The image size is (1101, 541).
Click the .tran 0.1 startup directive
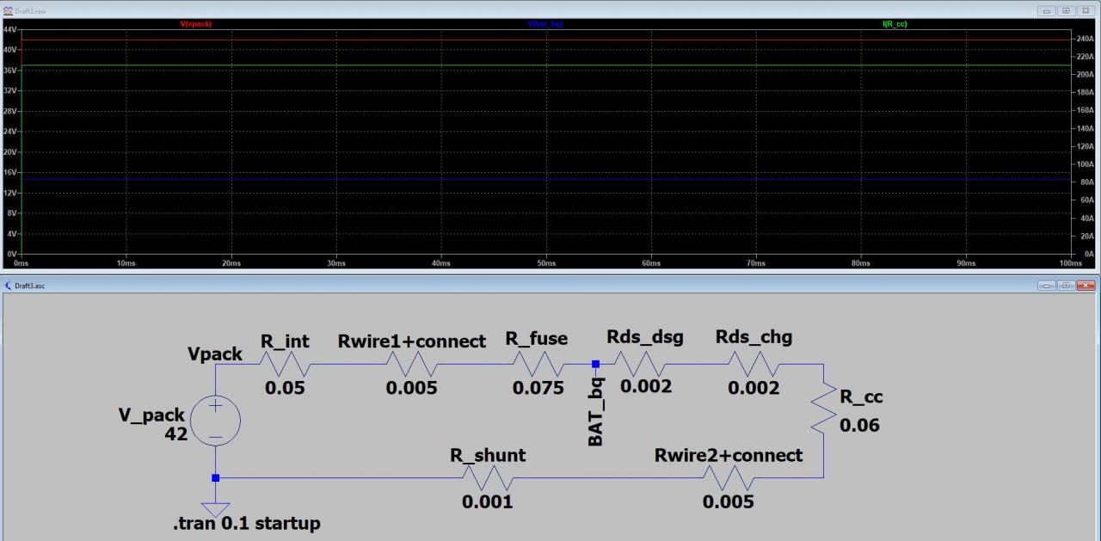246,523
